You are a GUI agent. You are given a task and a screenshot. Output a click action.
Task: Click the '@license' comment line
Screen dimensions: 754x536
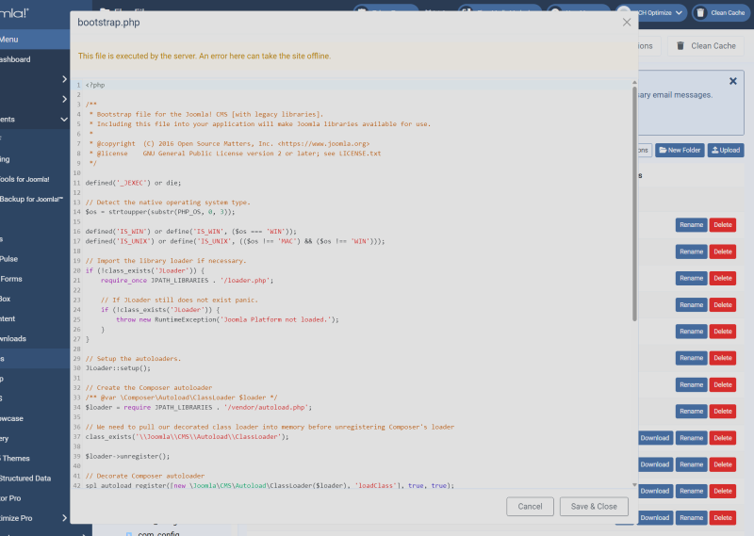(x=235, y=154)
